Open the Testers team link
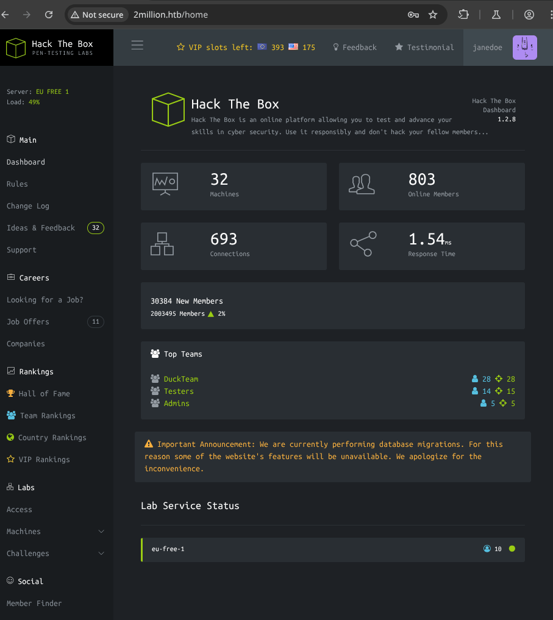553x620 pixels. click(179, 391)
